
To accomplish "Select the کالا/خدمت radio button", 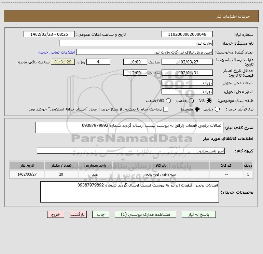I will [168, 101].
